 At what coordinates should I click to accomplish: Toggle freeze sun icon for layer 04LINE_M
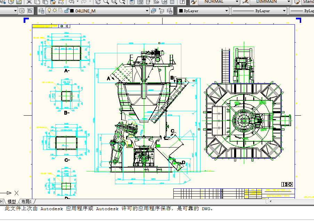point(55,11)
